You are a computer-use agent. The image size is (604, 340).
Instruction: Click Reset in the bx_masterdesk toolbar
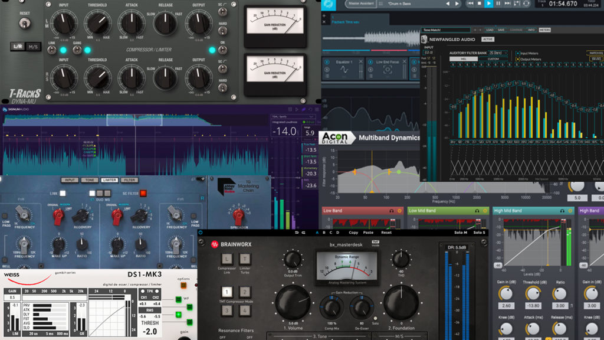coord(386,233)
